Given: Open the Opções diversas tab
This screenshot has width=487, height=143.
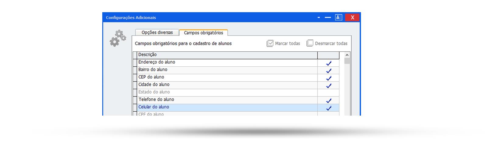Looking at the screenshot, I should (x=157, y=33).
